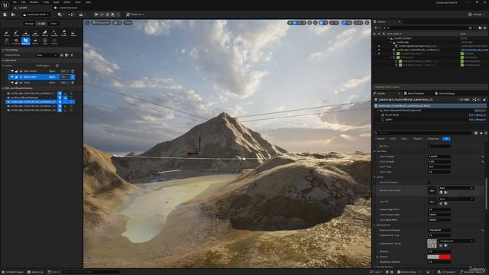Select the Erosion landscape tool
Screen dimensions: 489x275
point(54,34)
